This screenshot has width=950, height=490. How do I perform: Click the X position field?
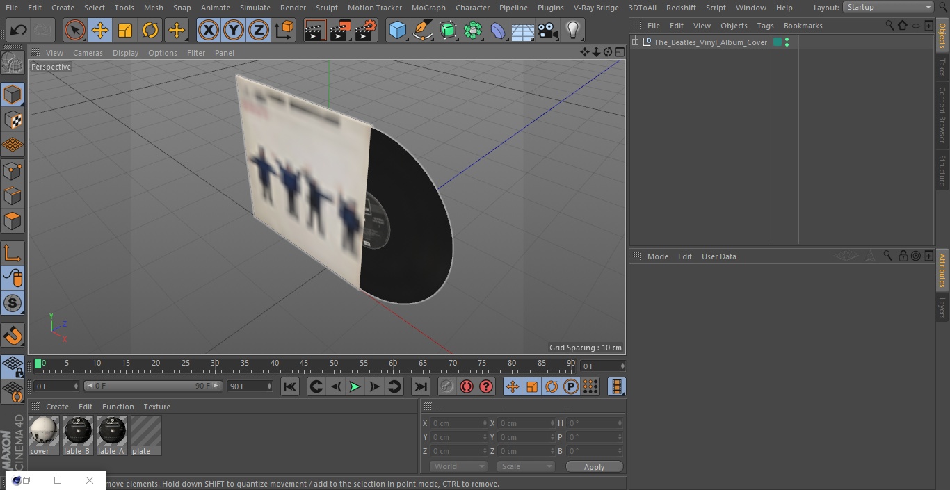(458, 423)
